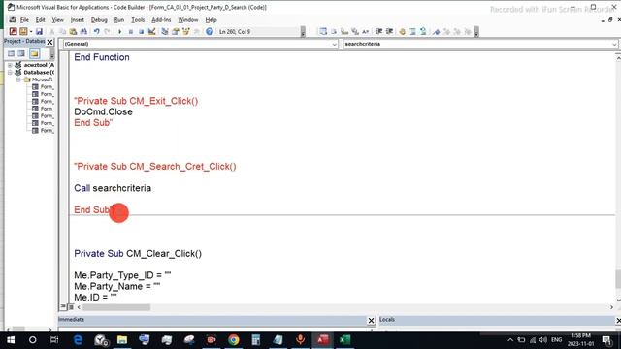Click the Save toolbar icon

coord(39,31)
